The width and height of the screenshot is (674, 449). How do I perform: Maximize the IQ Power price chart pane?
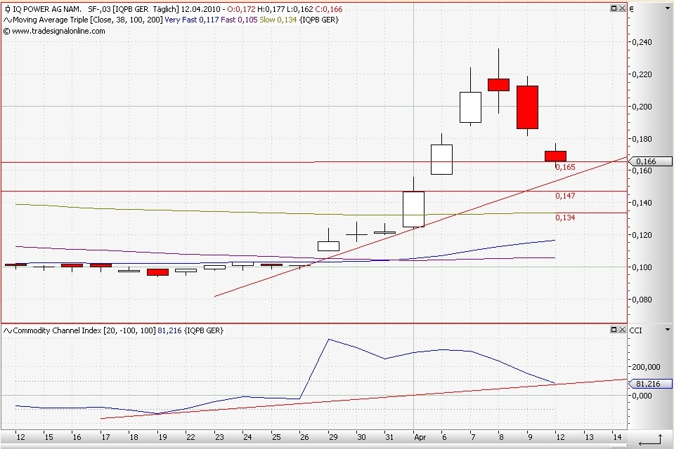(614, 8)
